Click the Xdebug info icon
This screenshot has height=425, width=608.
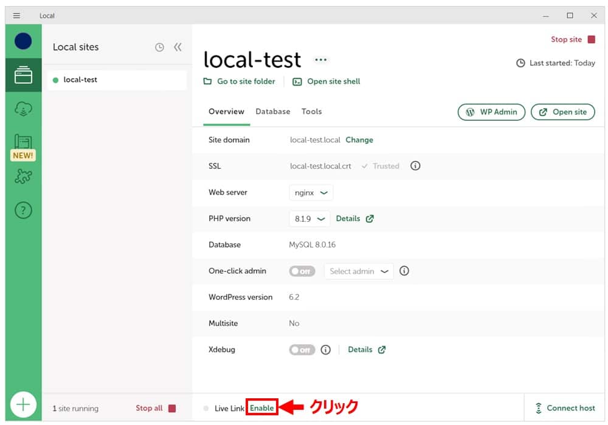coord(326,350)
